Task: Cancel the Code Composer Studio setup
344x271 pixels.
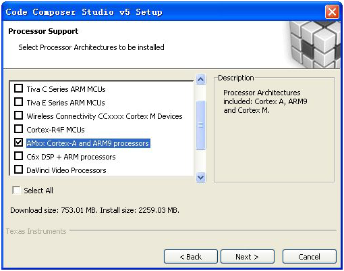Action: coord(310,256)
